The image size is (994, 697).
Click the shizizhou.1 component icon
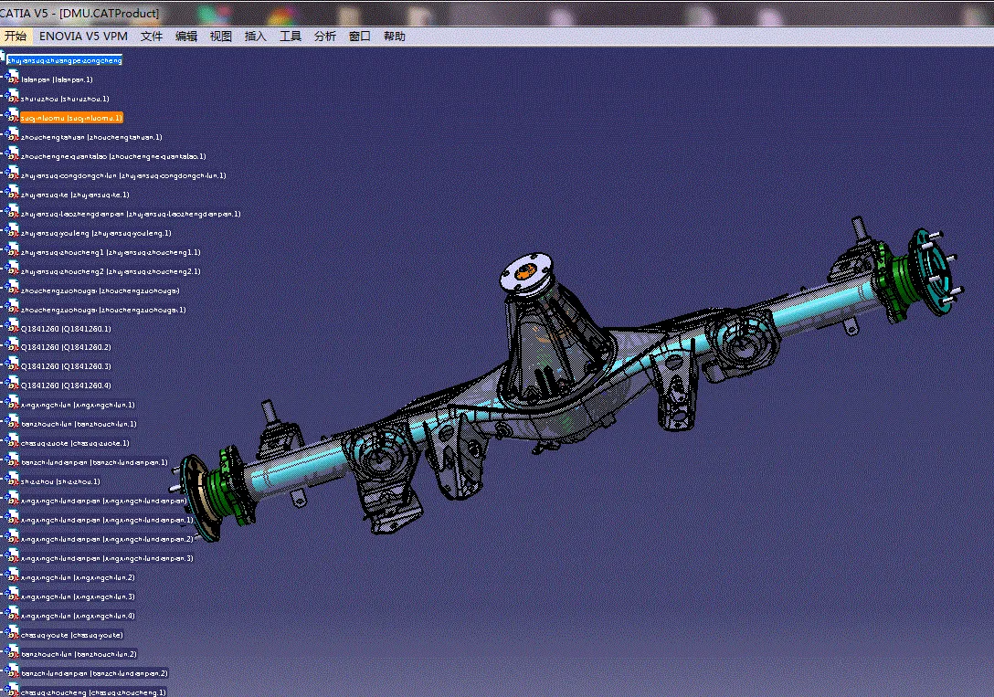coord(13,480)
